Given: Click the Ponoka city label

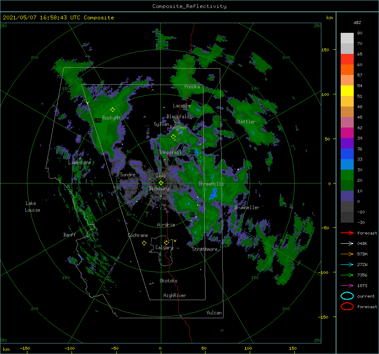Looking at the screenshot, I should pos(192,87).
